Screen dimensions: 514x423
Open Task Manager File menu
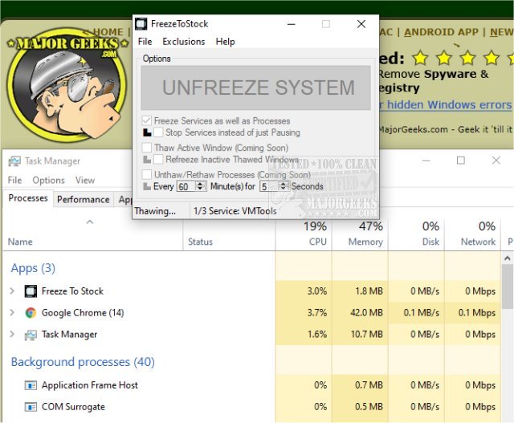(14, 181)
